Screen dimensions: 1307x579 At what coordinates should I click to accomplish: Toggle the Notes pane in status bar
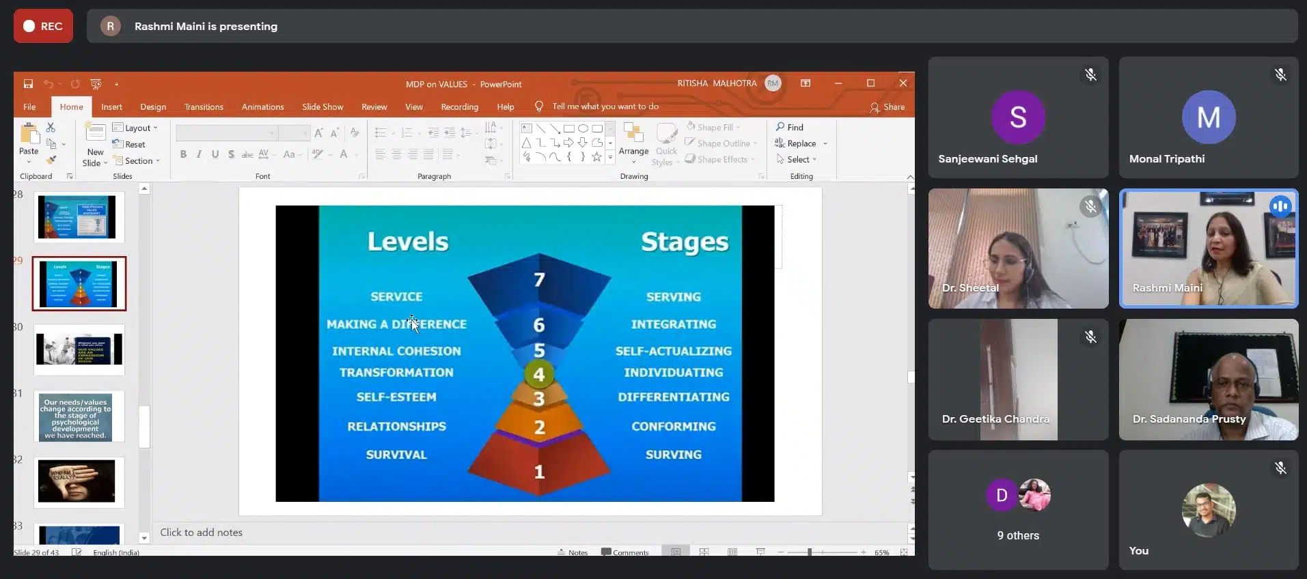(573, 552)
